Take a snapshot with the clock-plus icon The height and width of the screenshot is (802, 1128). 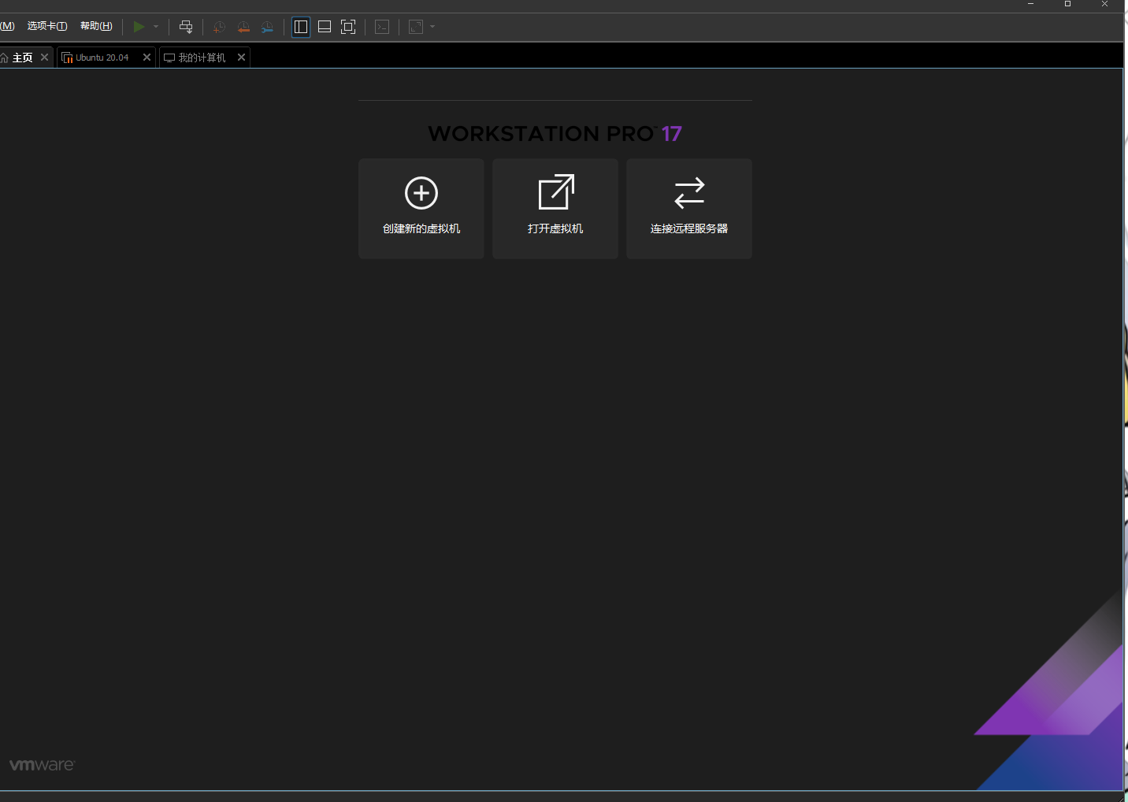[219, 27]
